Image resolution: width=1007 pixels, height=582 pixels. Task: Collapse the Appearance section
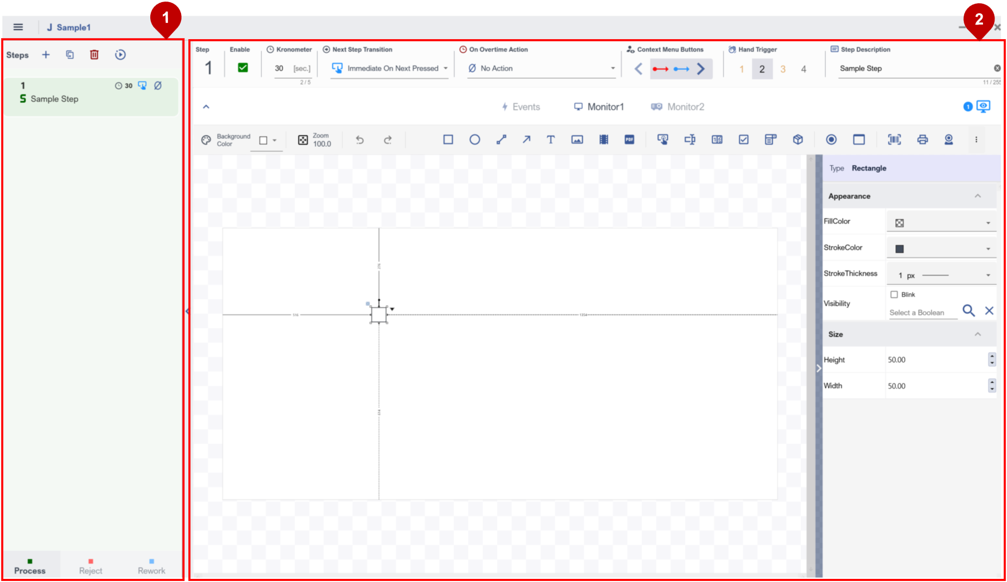[x=977, y=196]
